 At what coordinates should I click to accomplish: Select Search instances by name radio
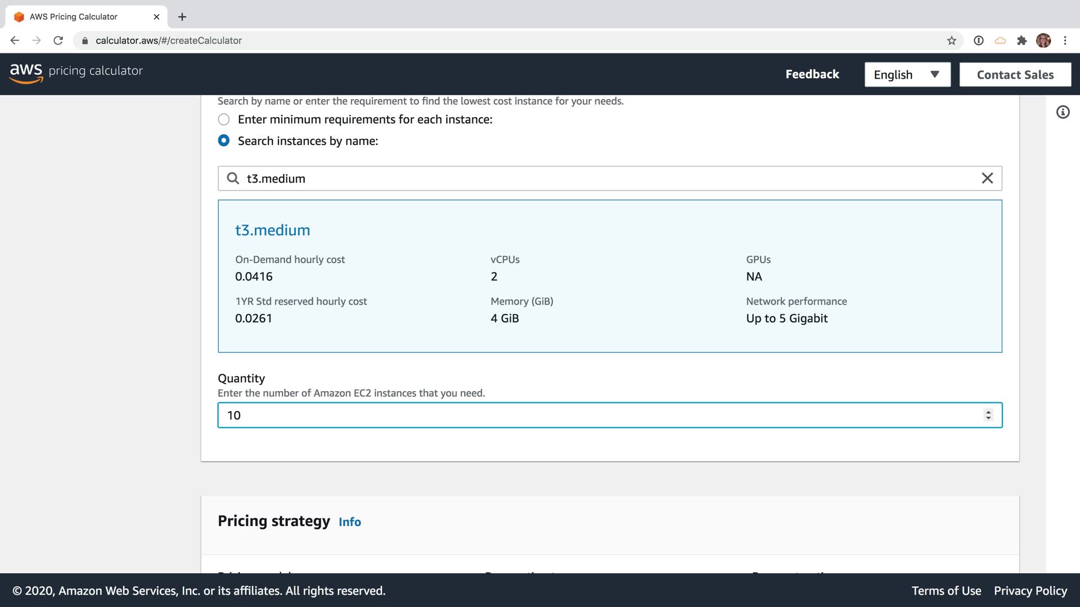coord(224,141)
